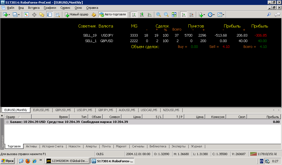Viewport: 282px width, 165px height.
Task: Click the Новый ордер button
Action: tap(77, 15)
